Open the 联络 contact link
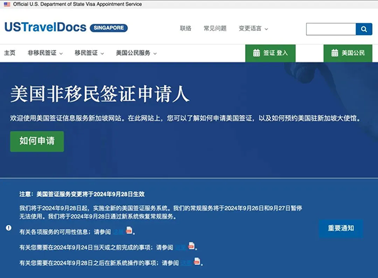378x278 pixels. (x=185, y=28)
